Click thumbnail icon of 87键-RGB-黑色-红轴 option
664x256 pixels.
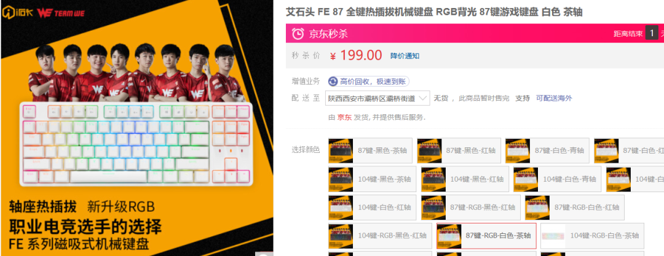coord(433,208)
